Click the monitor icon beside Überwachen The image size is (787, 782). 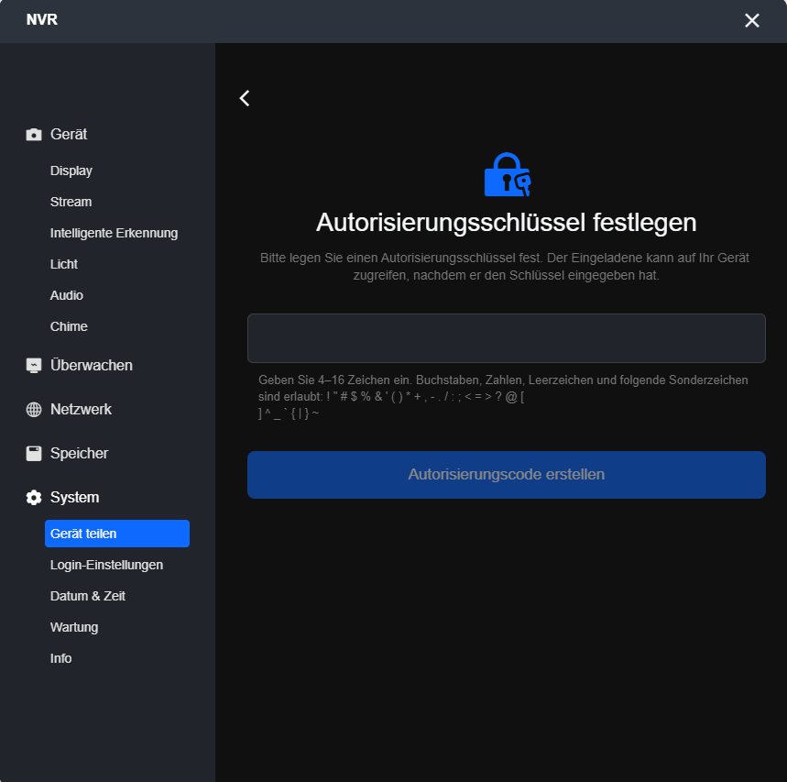pyautogui.click(x=34, y=366)
